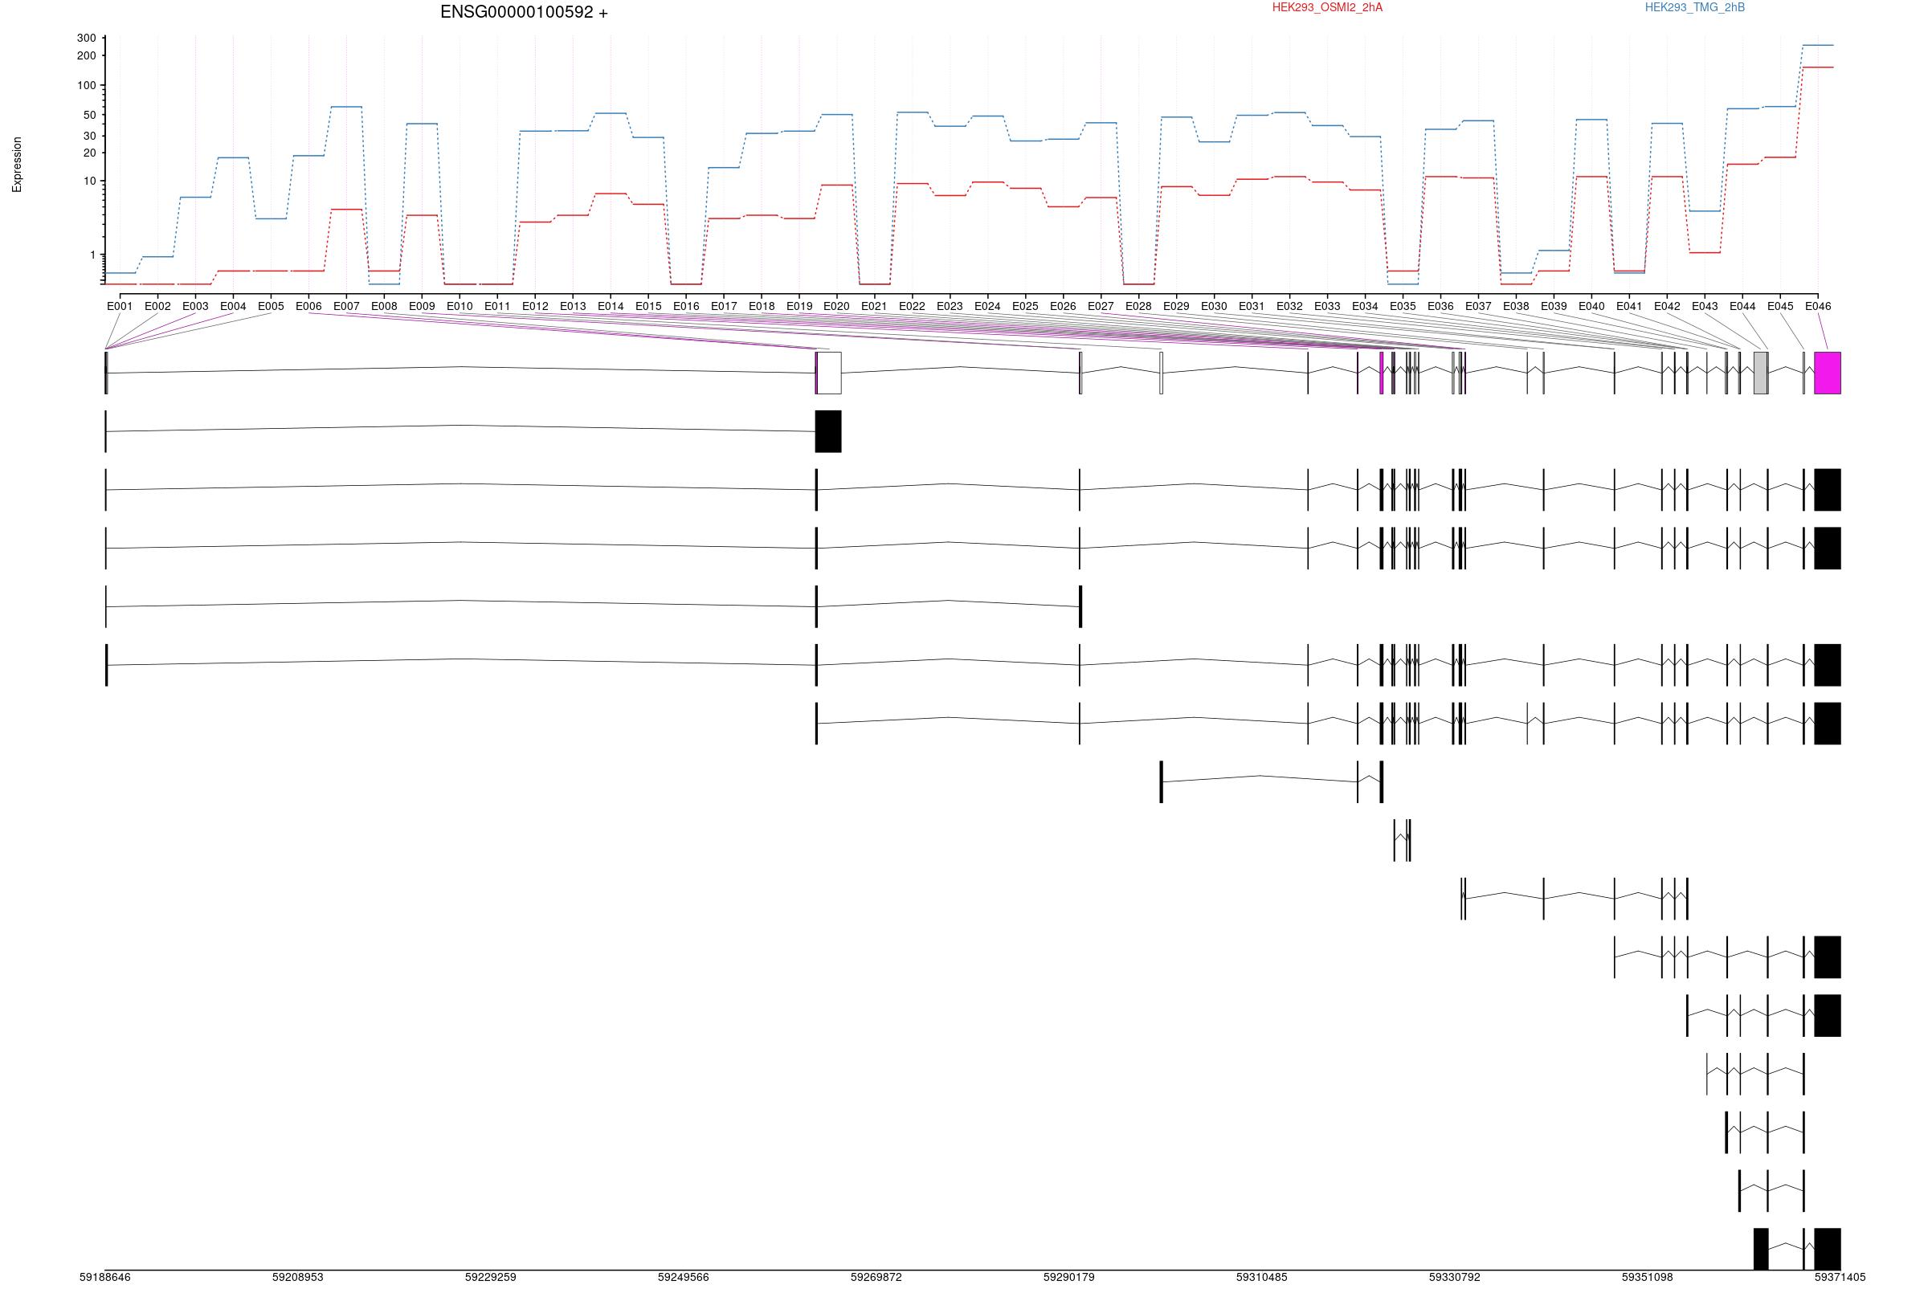Click the exon label E004
Screen dimensions: 1928x1293
[x=234, y=306]
